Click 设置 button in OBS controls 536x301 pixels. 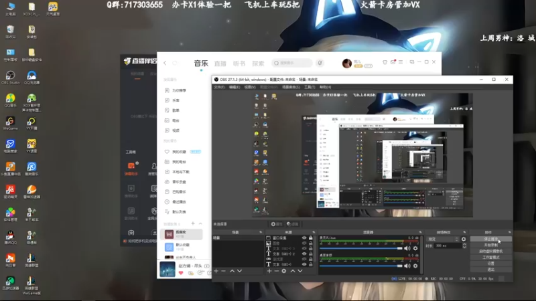491,264
